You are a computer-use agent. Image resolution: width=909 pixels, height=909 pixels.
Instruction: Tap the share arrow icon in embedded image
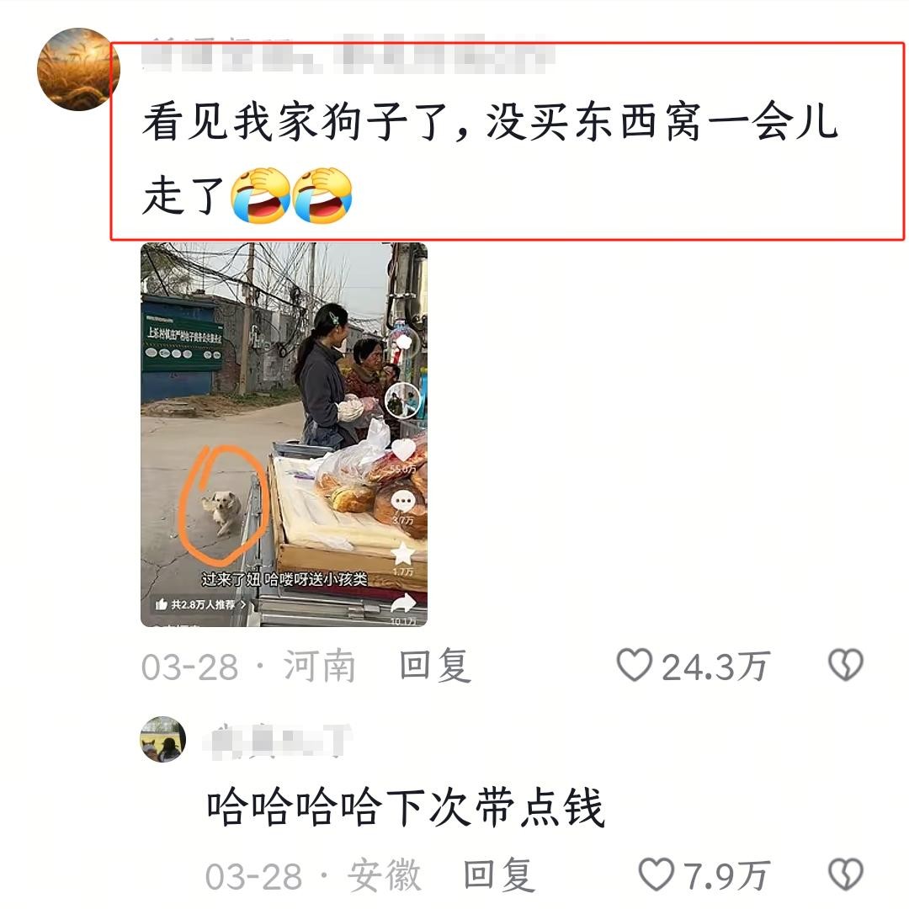tap(403, 604)
